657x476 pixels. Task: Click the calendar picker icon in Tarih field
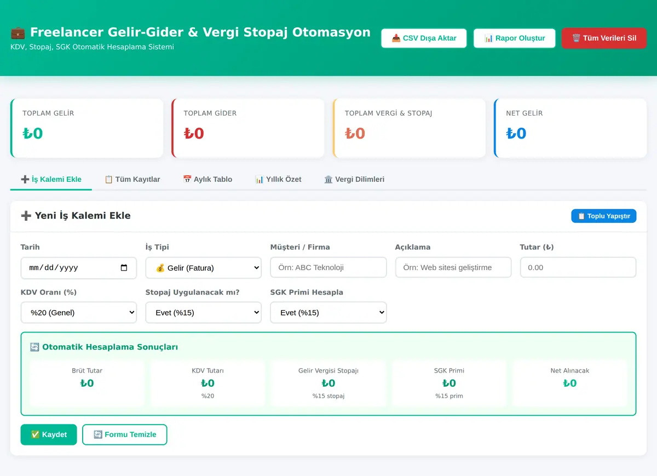pos(124,268)
